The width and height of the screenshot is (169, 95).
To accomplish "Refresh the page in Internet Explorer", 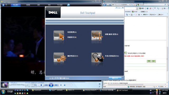I will (x=132, y=5).
